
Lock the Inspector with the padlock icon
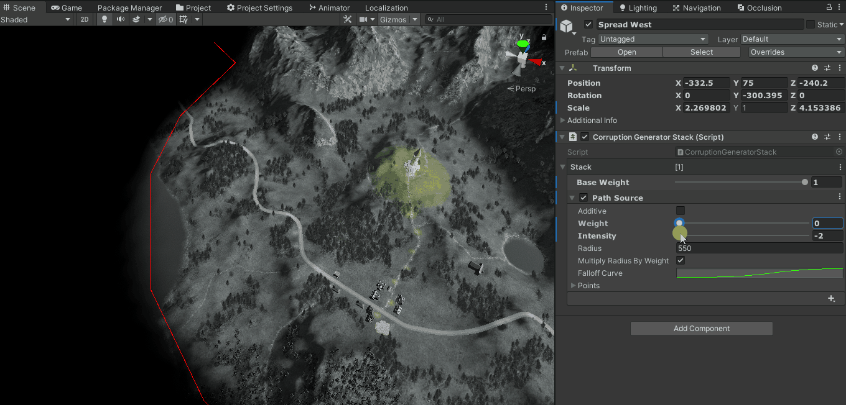(x=829, y=7)
